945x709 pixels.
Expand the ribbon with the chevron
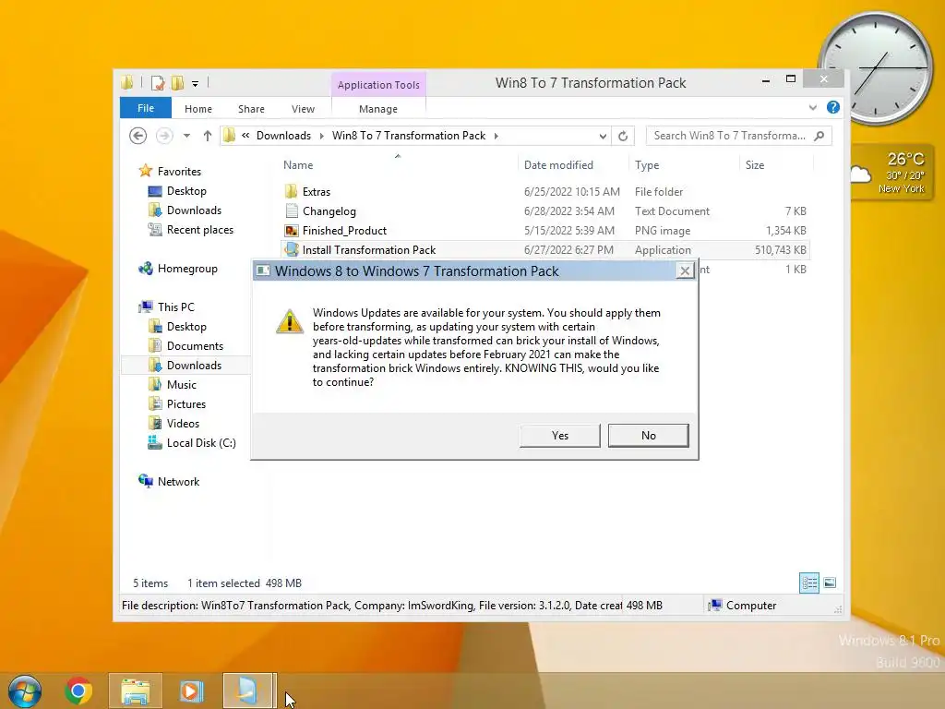[812, 107]
